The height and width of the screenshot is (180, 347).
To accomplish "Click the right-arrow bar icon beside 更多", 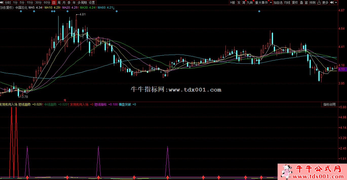I will (331, 3).
